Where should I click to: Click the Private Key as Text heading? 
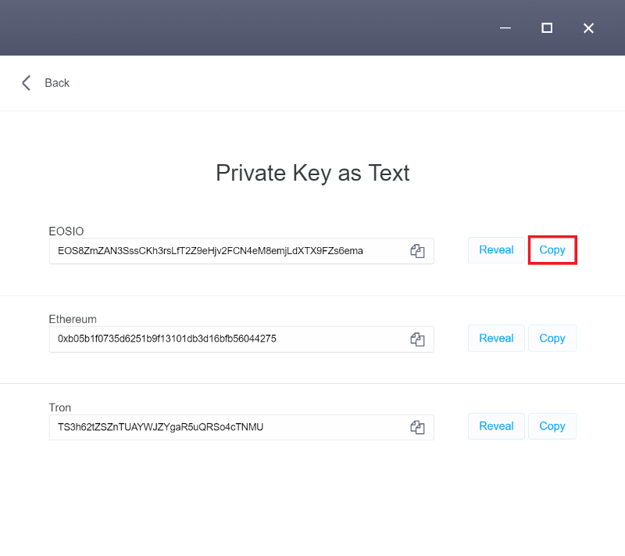coord(312,174)
